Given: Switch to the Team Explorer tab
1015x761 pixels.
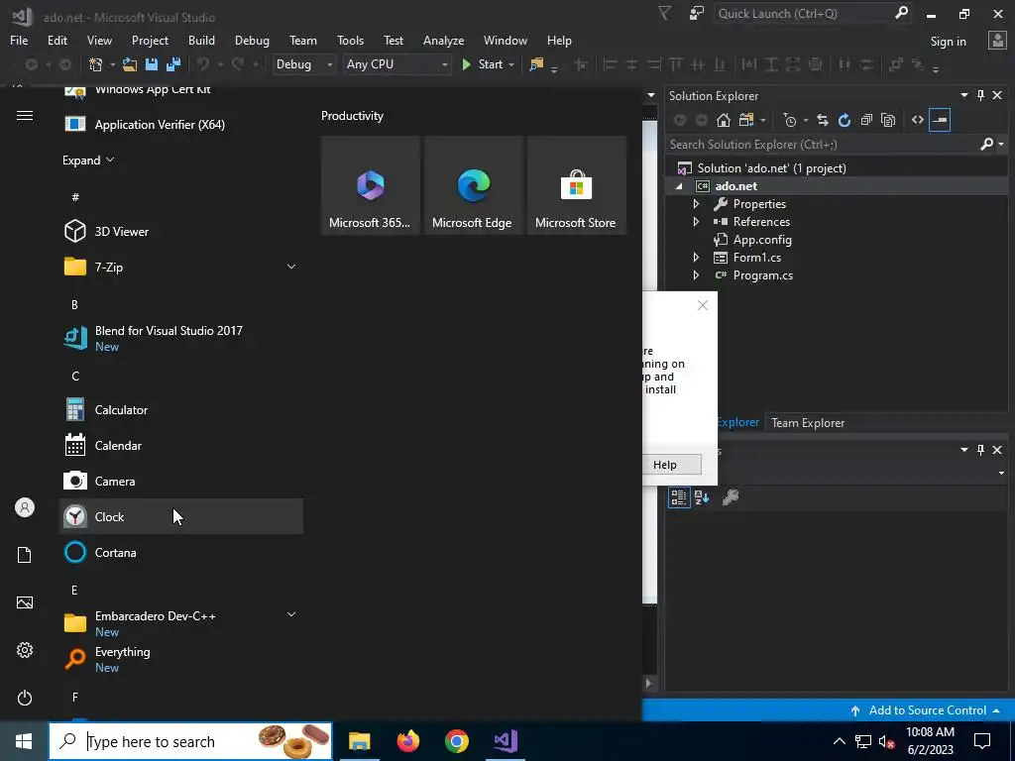Looking at the screenshot, I should 808,422.
